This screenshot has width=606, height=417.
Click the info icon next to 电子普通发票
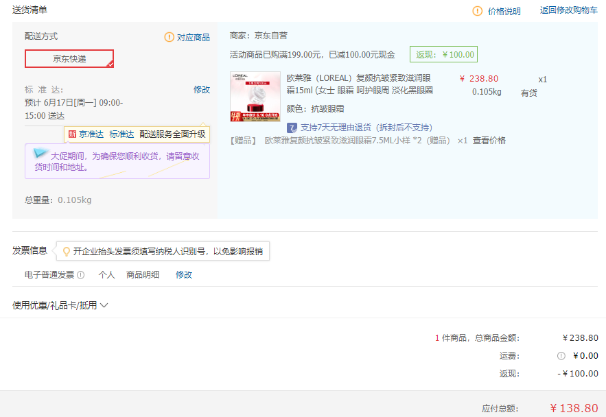click(80, 275)
